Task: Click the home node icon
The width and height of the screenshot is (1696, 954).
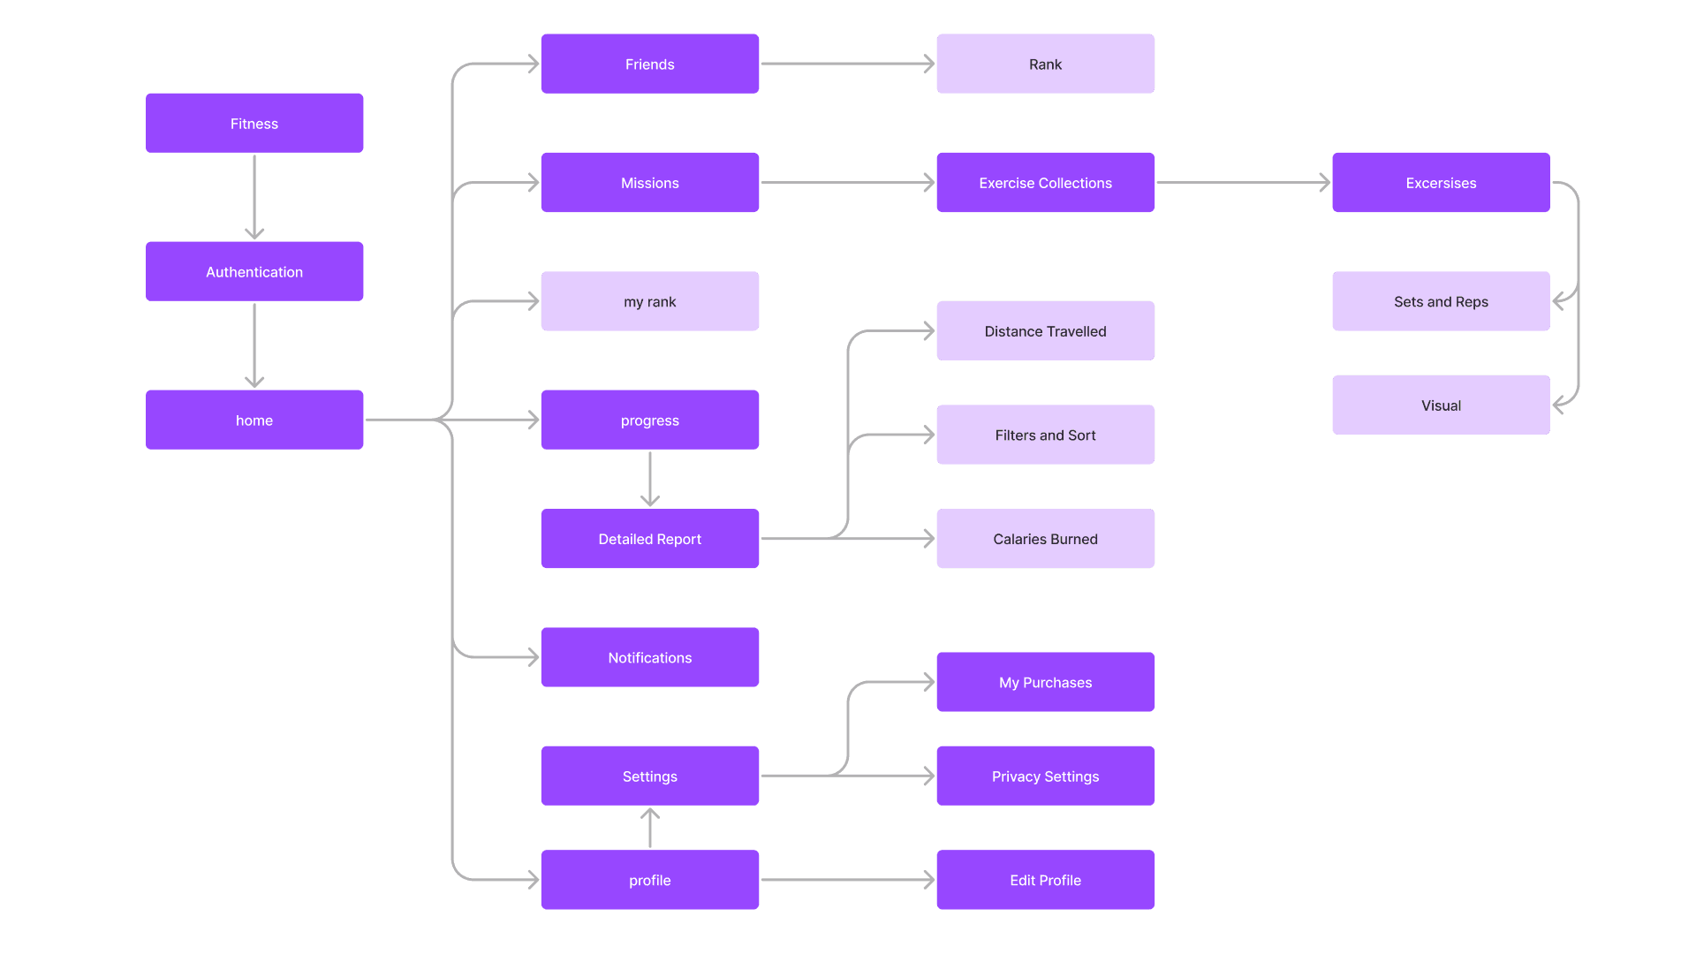Action: click(253, 420)
